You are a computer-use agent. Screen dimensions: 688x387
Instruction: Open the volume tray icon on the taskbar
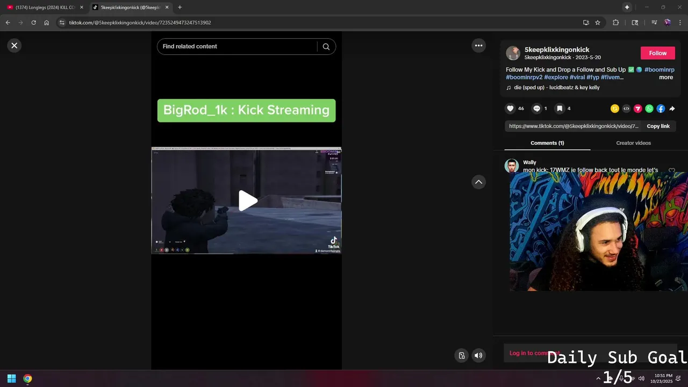(x=641, y=378)
